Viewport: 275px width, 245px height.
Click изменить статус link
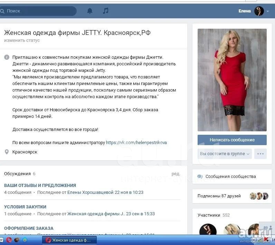(x=22, y=40)
